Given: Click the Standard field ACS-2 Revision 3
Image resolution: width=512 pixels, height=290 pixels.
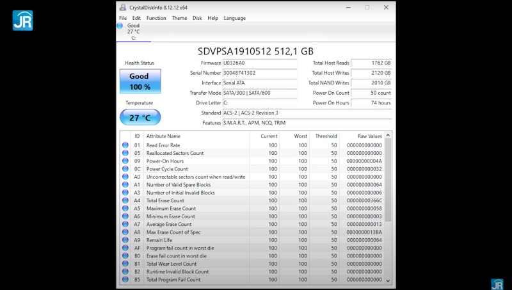Looking at the screenshot, I should click(307, 113).
